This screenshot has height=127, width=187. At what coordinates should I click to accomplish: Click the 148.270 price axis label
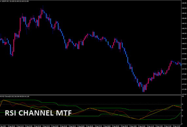(184, 28)
